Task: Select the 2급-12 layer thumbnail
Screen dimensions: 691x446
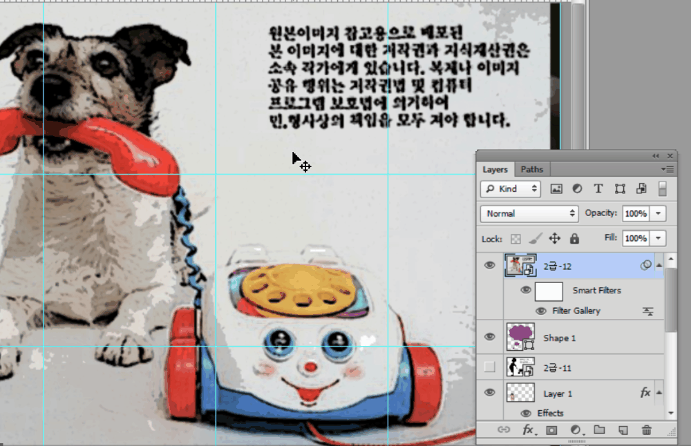Action: [x=520, y=266]
